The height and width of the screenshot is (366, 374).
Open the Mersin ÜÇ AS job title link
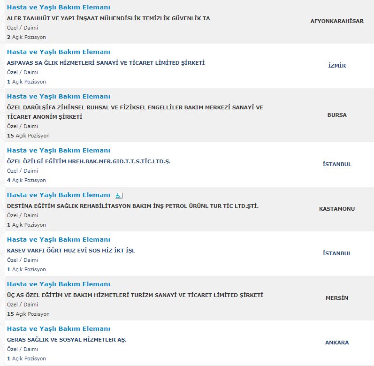coord(59,284)
